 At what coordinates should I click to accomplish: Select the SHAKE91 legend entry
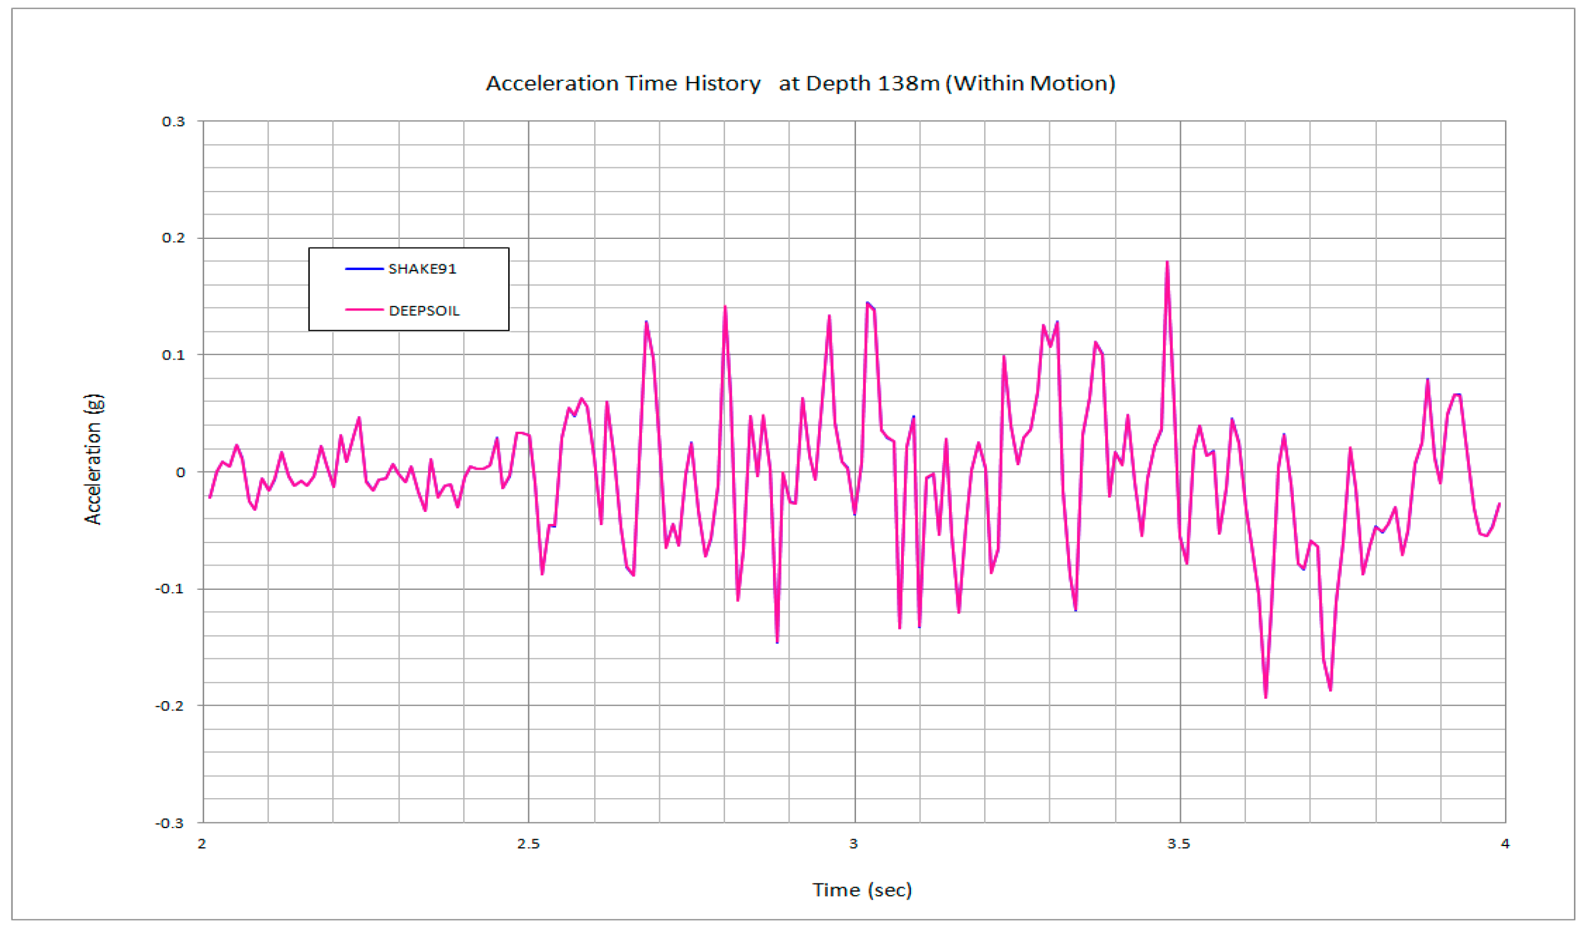(x=422, y=269)
